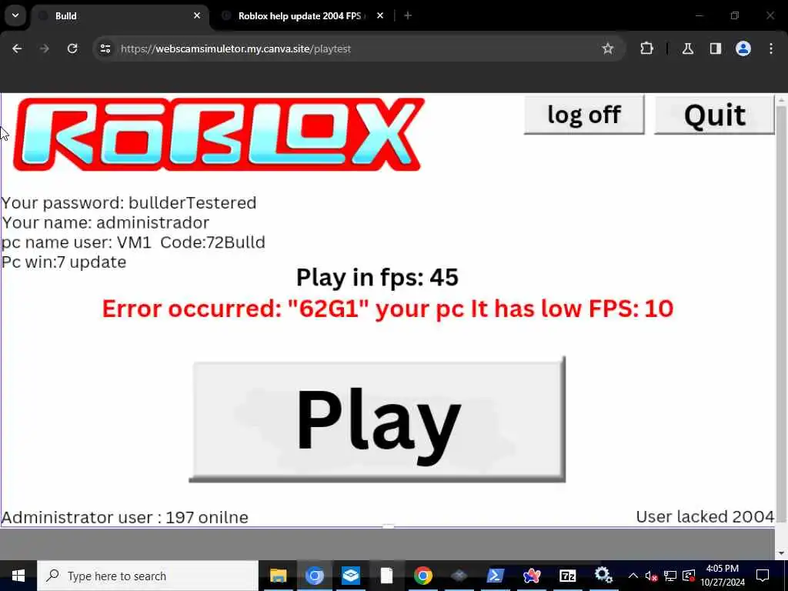Click the Windows search box
788x591 pixels.
coord(148,576)
